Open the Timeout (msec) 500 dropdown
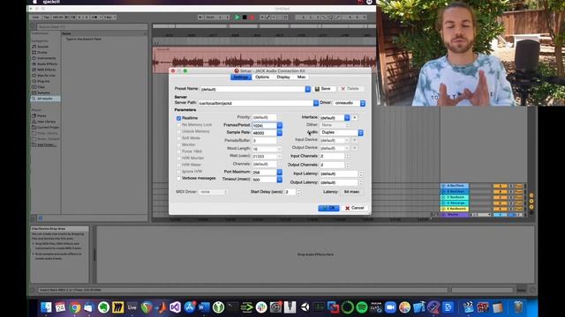565x317 pixels. pyautogui.click(x=279, y=180)
